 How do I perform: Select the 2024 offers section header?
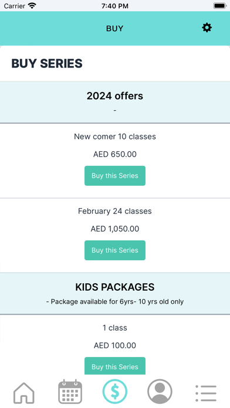tap(115, 102)
